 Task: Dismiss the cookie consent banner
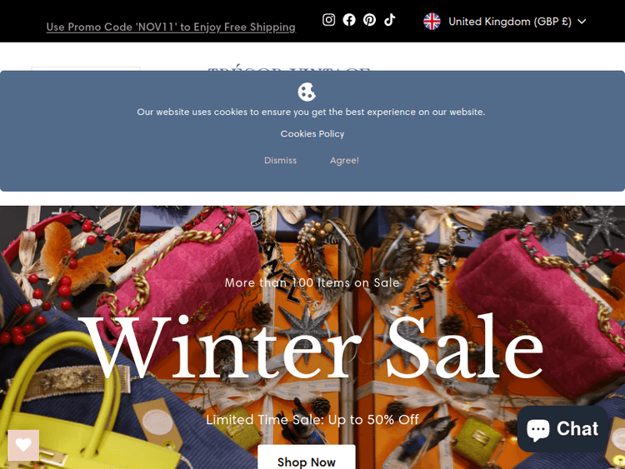coord(280,160)
